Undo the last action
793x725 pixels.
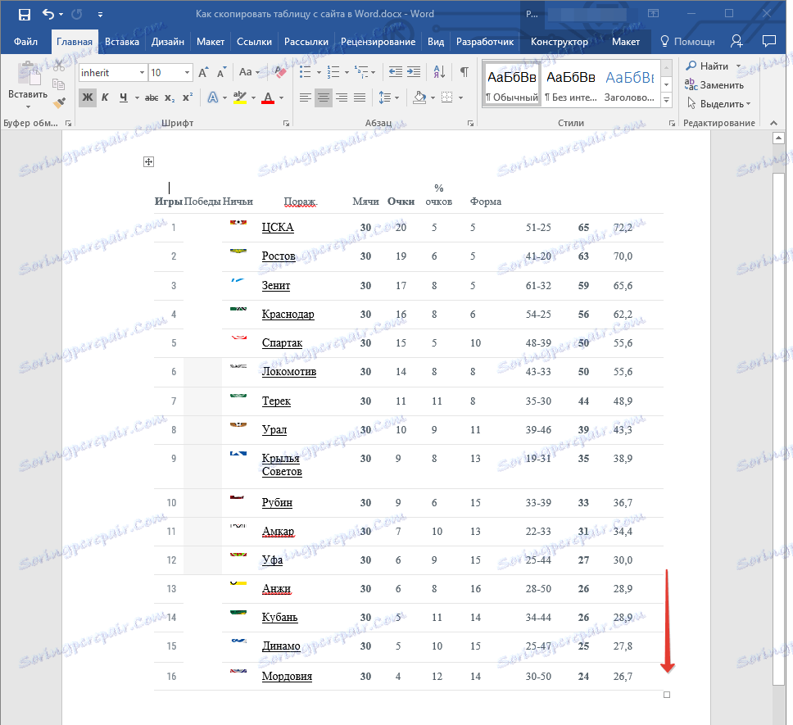tap(48, 14)
